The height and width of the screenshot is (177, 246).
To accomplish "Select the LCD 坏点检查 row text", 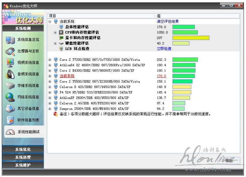I will (x=77, y=49).
